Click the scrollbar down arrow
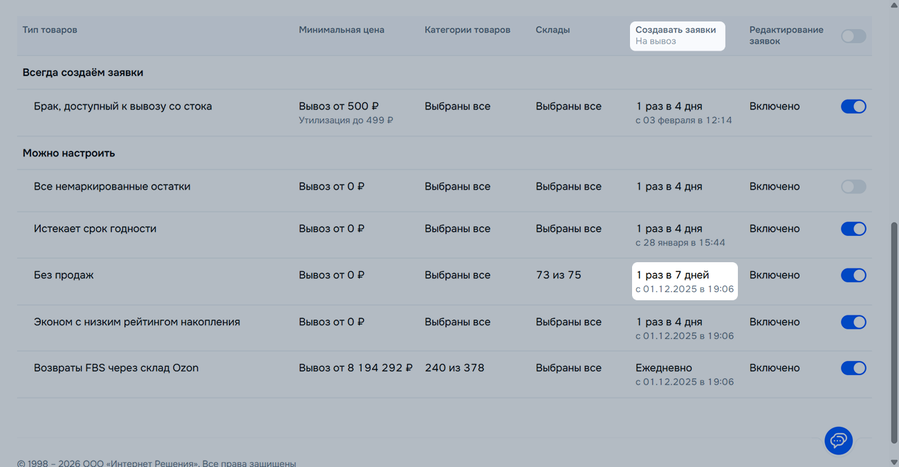Viewport: 899px width, 467px height. [894, 461]
